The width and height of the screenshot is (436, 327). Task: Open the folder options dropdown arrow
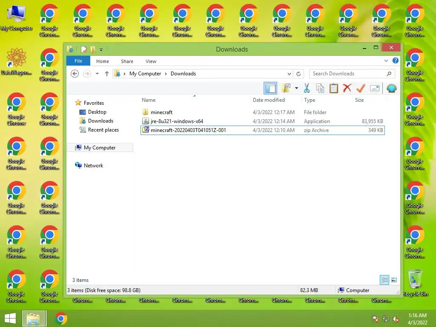click(x=296, y=89)
